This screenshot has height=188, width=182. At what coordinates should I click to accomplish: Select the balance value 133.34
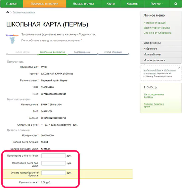pyautogui.click(x=44, y=142)
